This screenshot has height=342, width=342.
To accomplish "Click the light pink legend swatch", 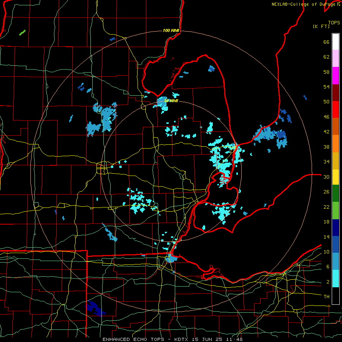I will (336, 59).
